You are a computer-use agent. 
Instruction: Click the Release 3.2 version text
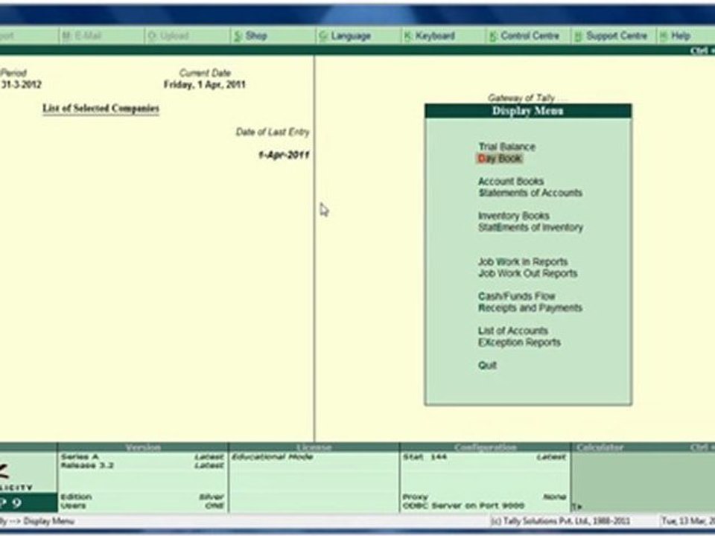pos(87,465)
